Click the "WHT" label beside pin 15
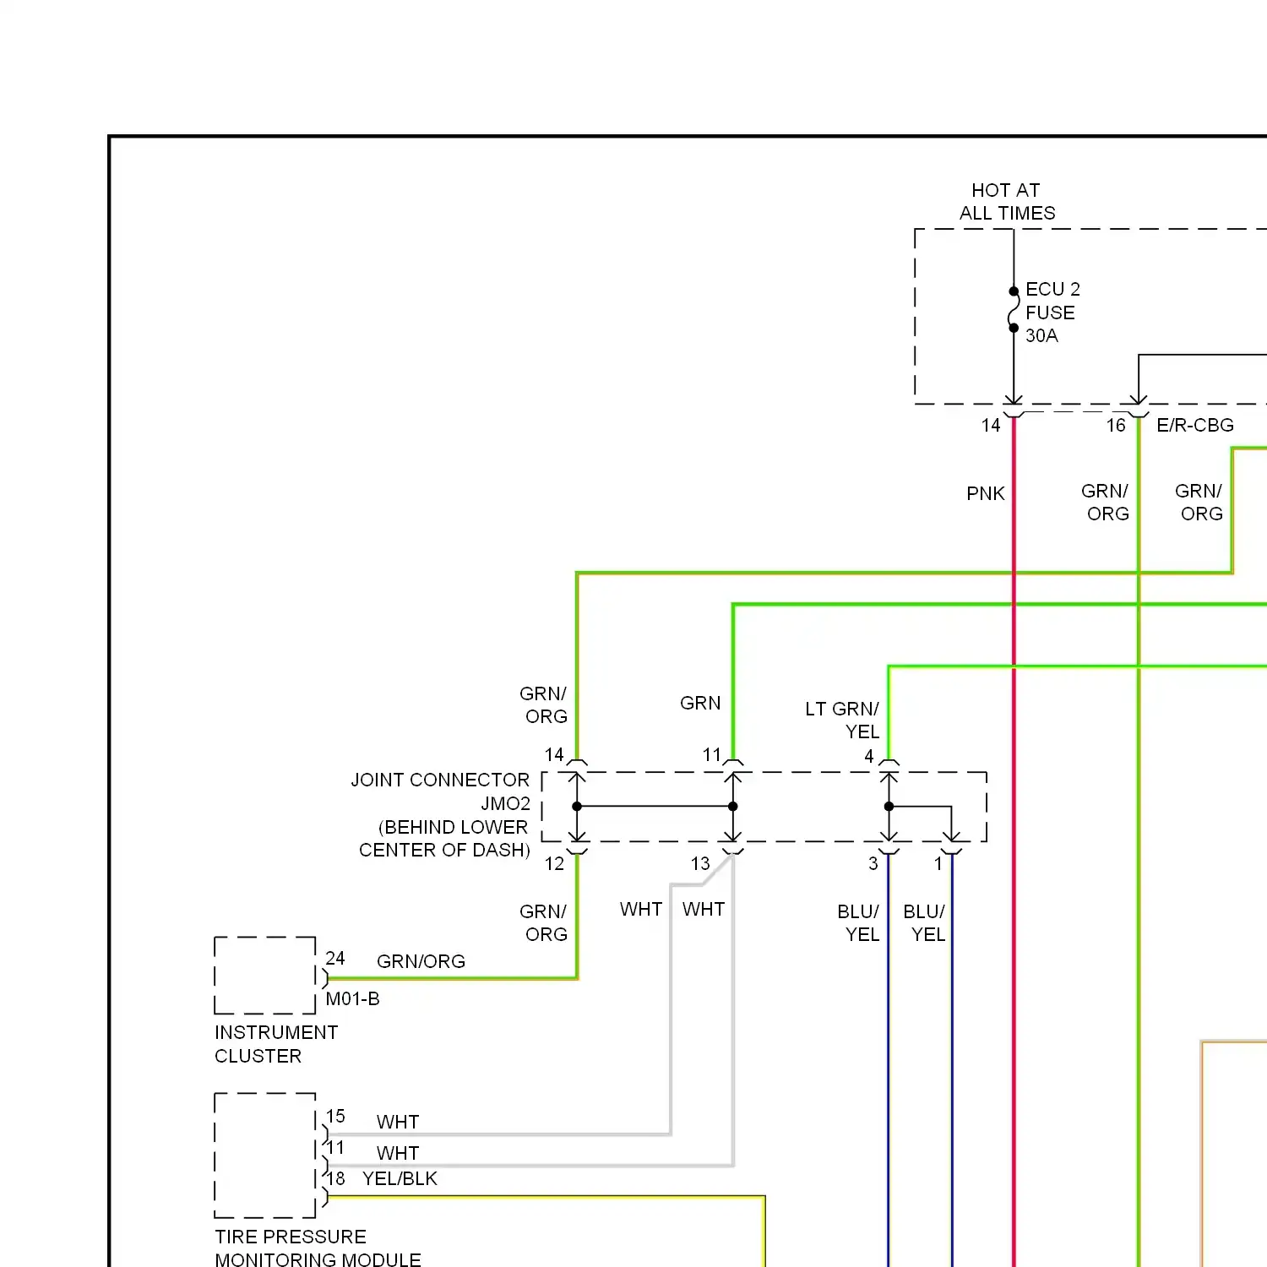 click(x=398, y=1122)
